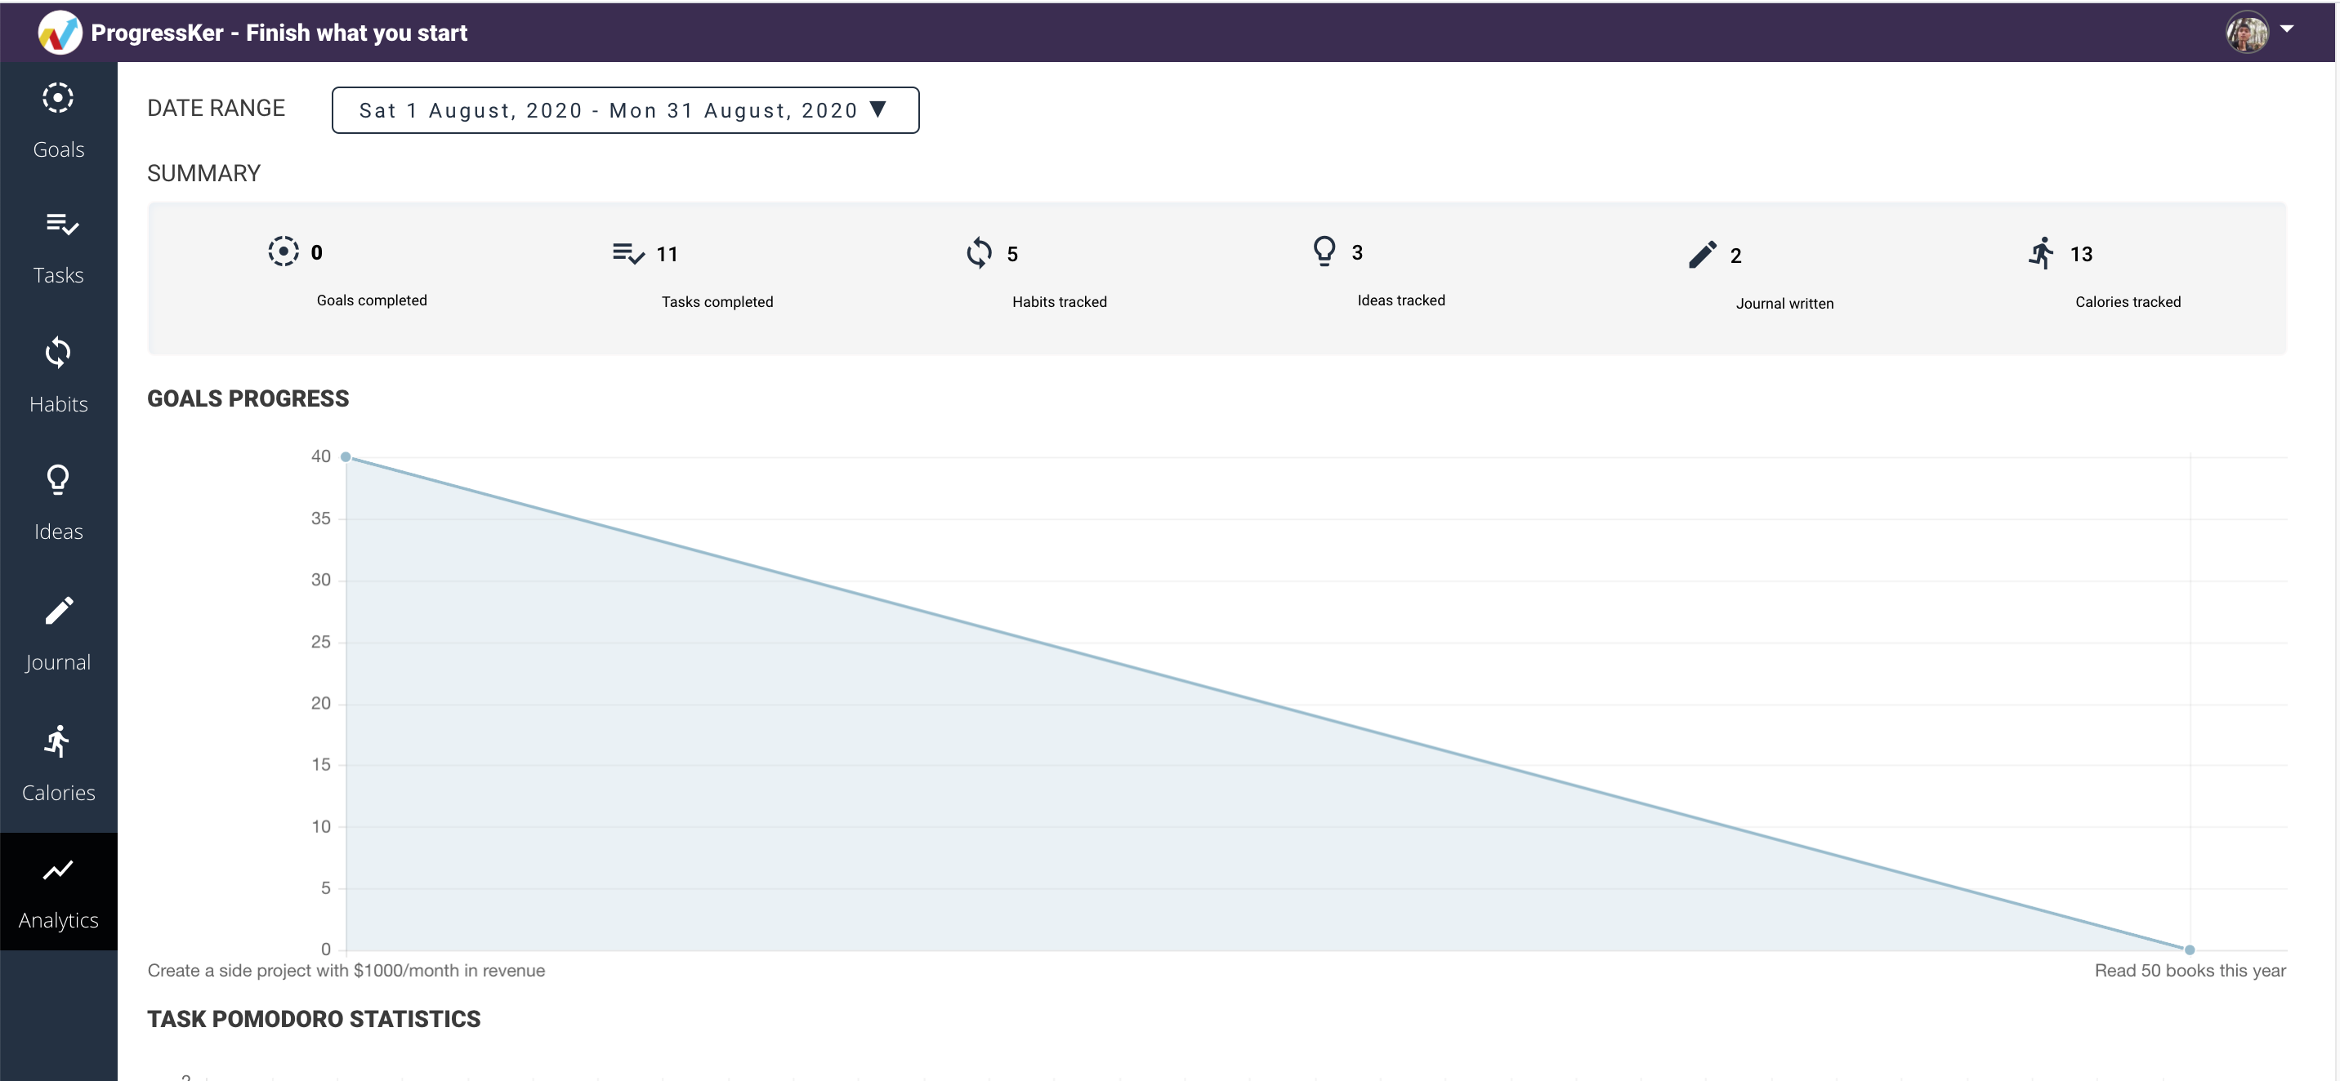This screenshot has height=1081, width=2340.
Task: Open Goals from the sidebar
Action: pos(58,122)
